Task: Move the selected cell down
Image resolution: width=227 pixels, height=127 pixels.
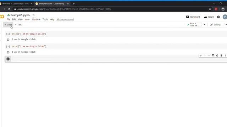Action: click(205, 55)
